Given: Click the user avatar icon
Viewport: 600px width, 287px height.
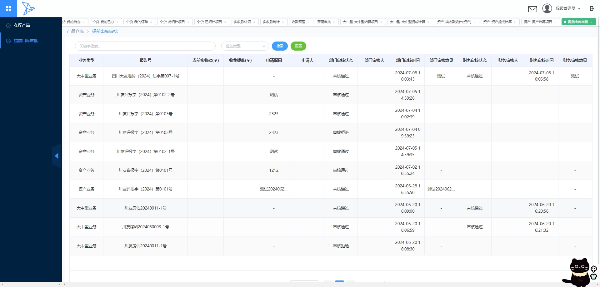Looking at the screenshot, I should 547,8.
